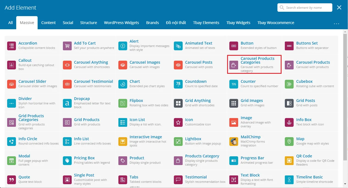The height and width of the screenshot is (188, 348).
Task: Click the Timeline Basic hourglass icon
Action: [289, 180]
